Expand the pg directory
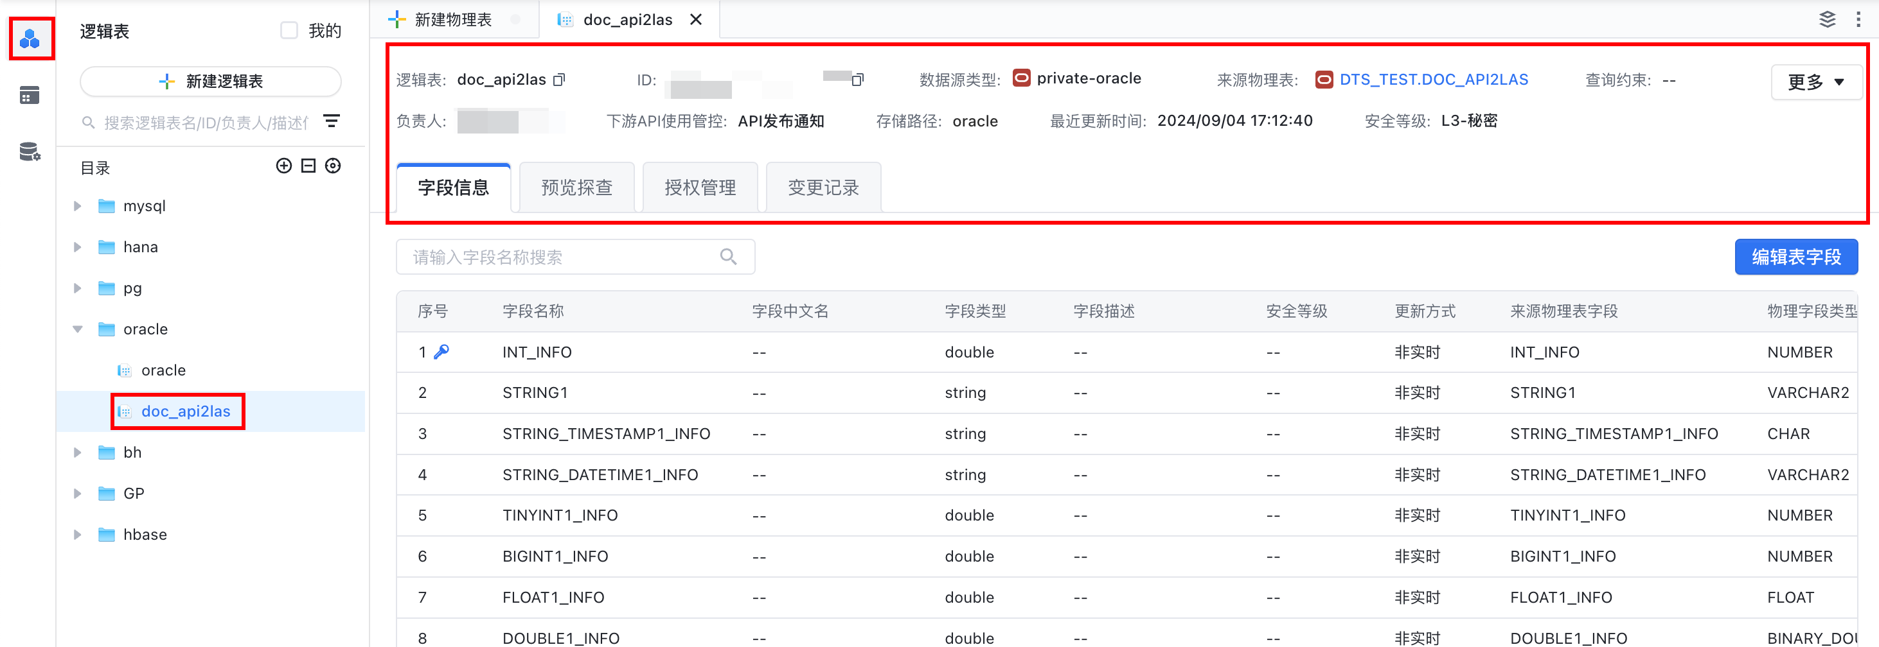The width and height of the screenshot is (1879, 647). tap(77, 288)
